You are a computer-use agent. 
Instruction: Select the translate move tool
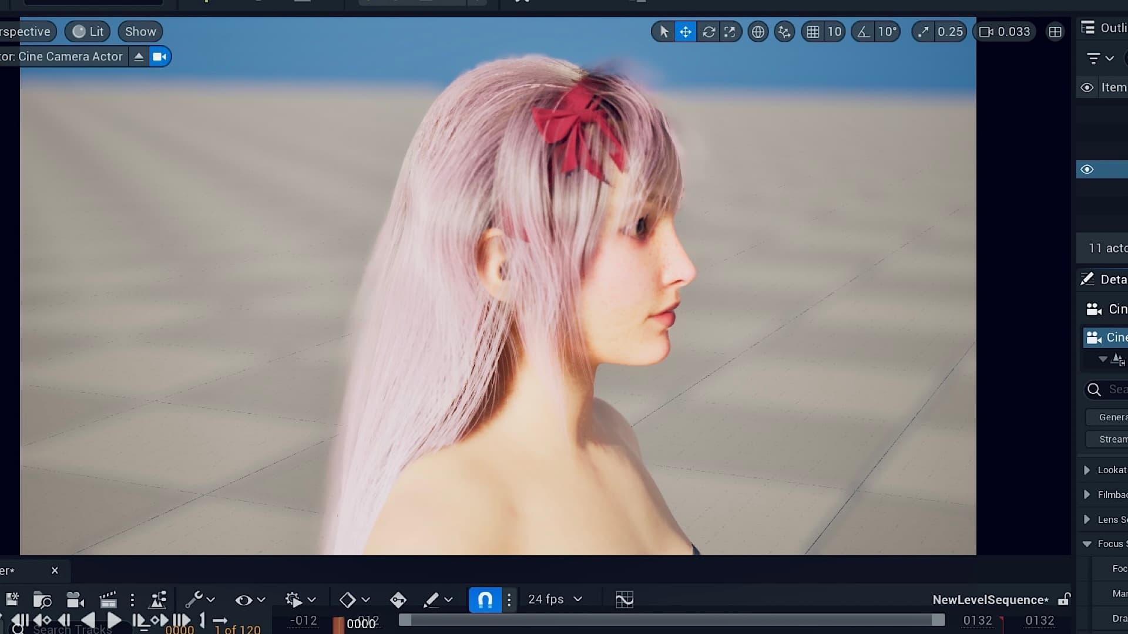tap(685, 32)
